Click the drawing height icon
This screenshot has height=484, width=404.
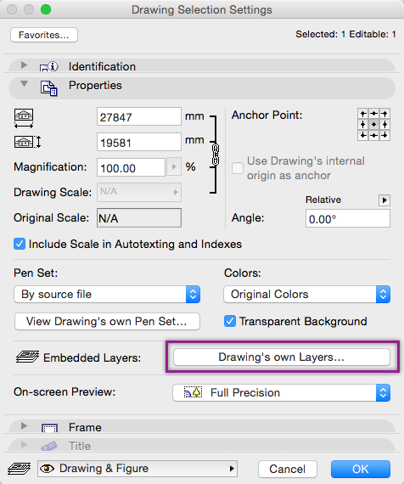pos(27,142)
